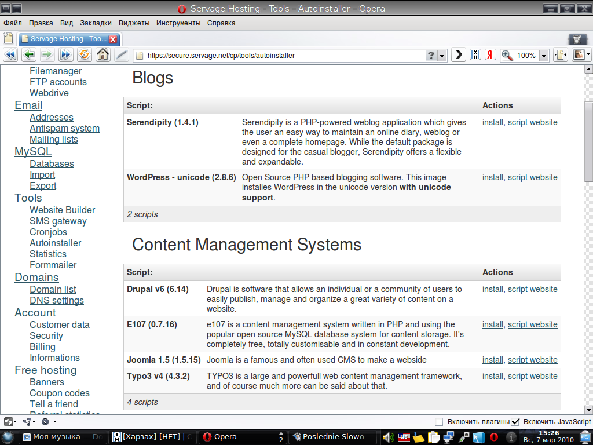
Task: Open the Инструменты menu
Action: pyautogui.click(x=178, y=23)
